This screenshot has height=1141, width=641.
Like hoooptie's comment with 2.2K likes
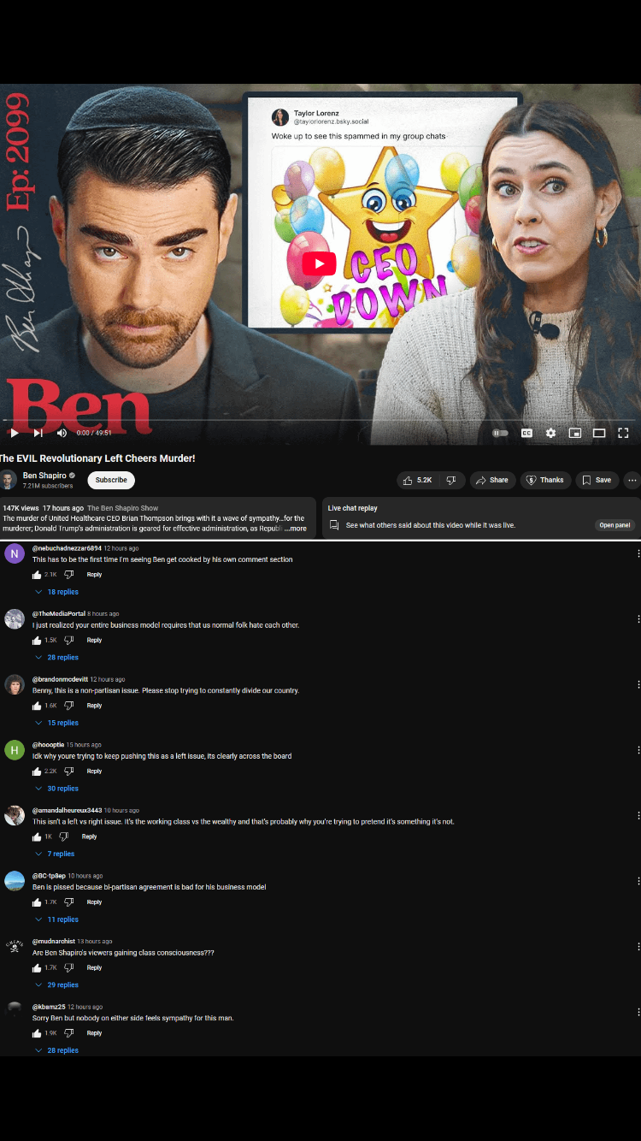tap(37, 772)
